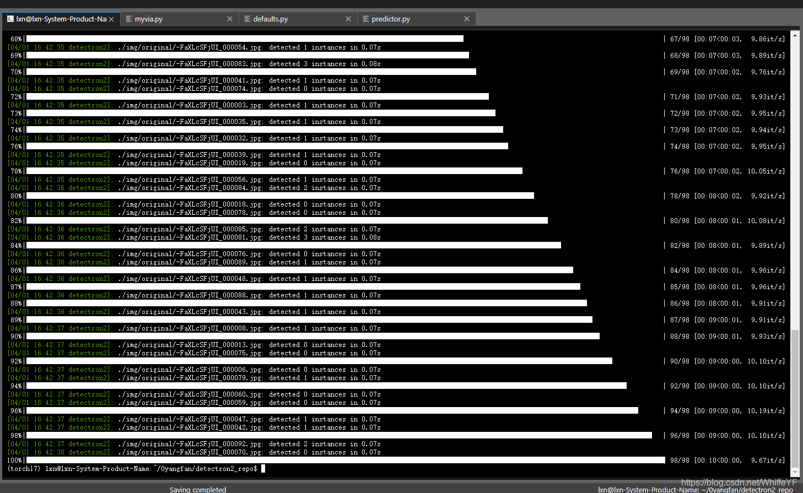Click the file icon beside defaults.py
The image size is (803, 493).
[247, 19]
